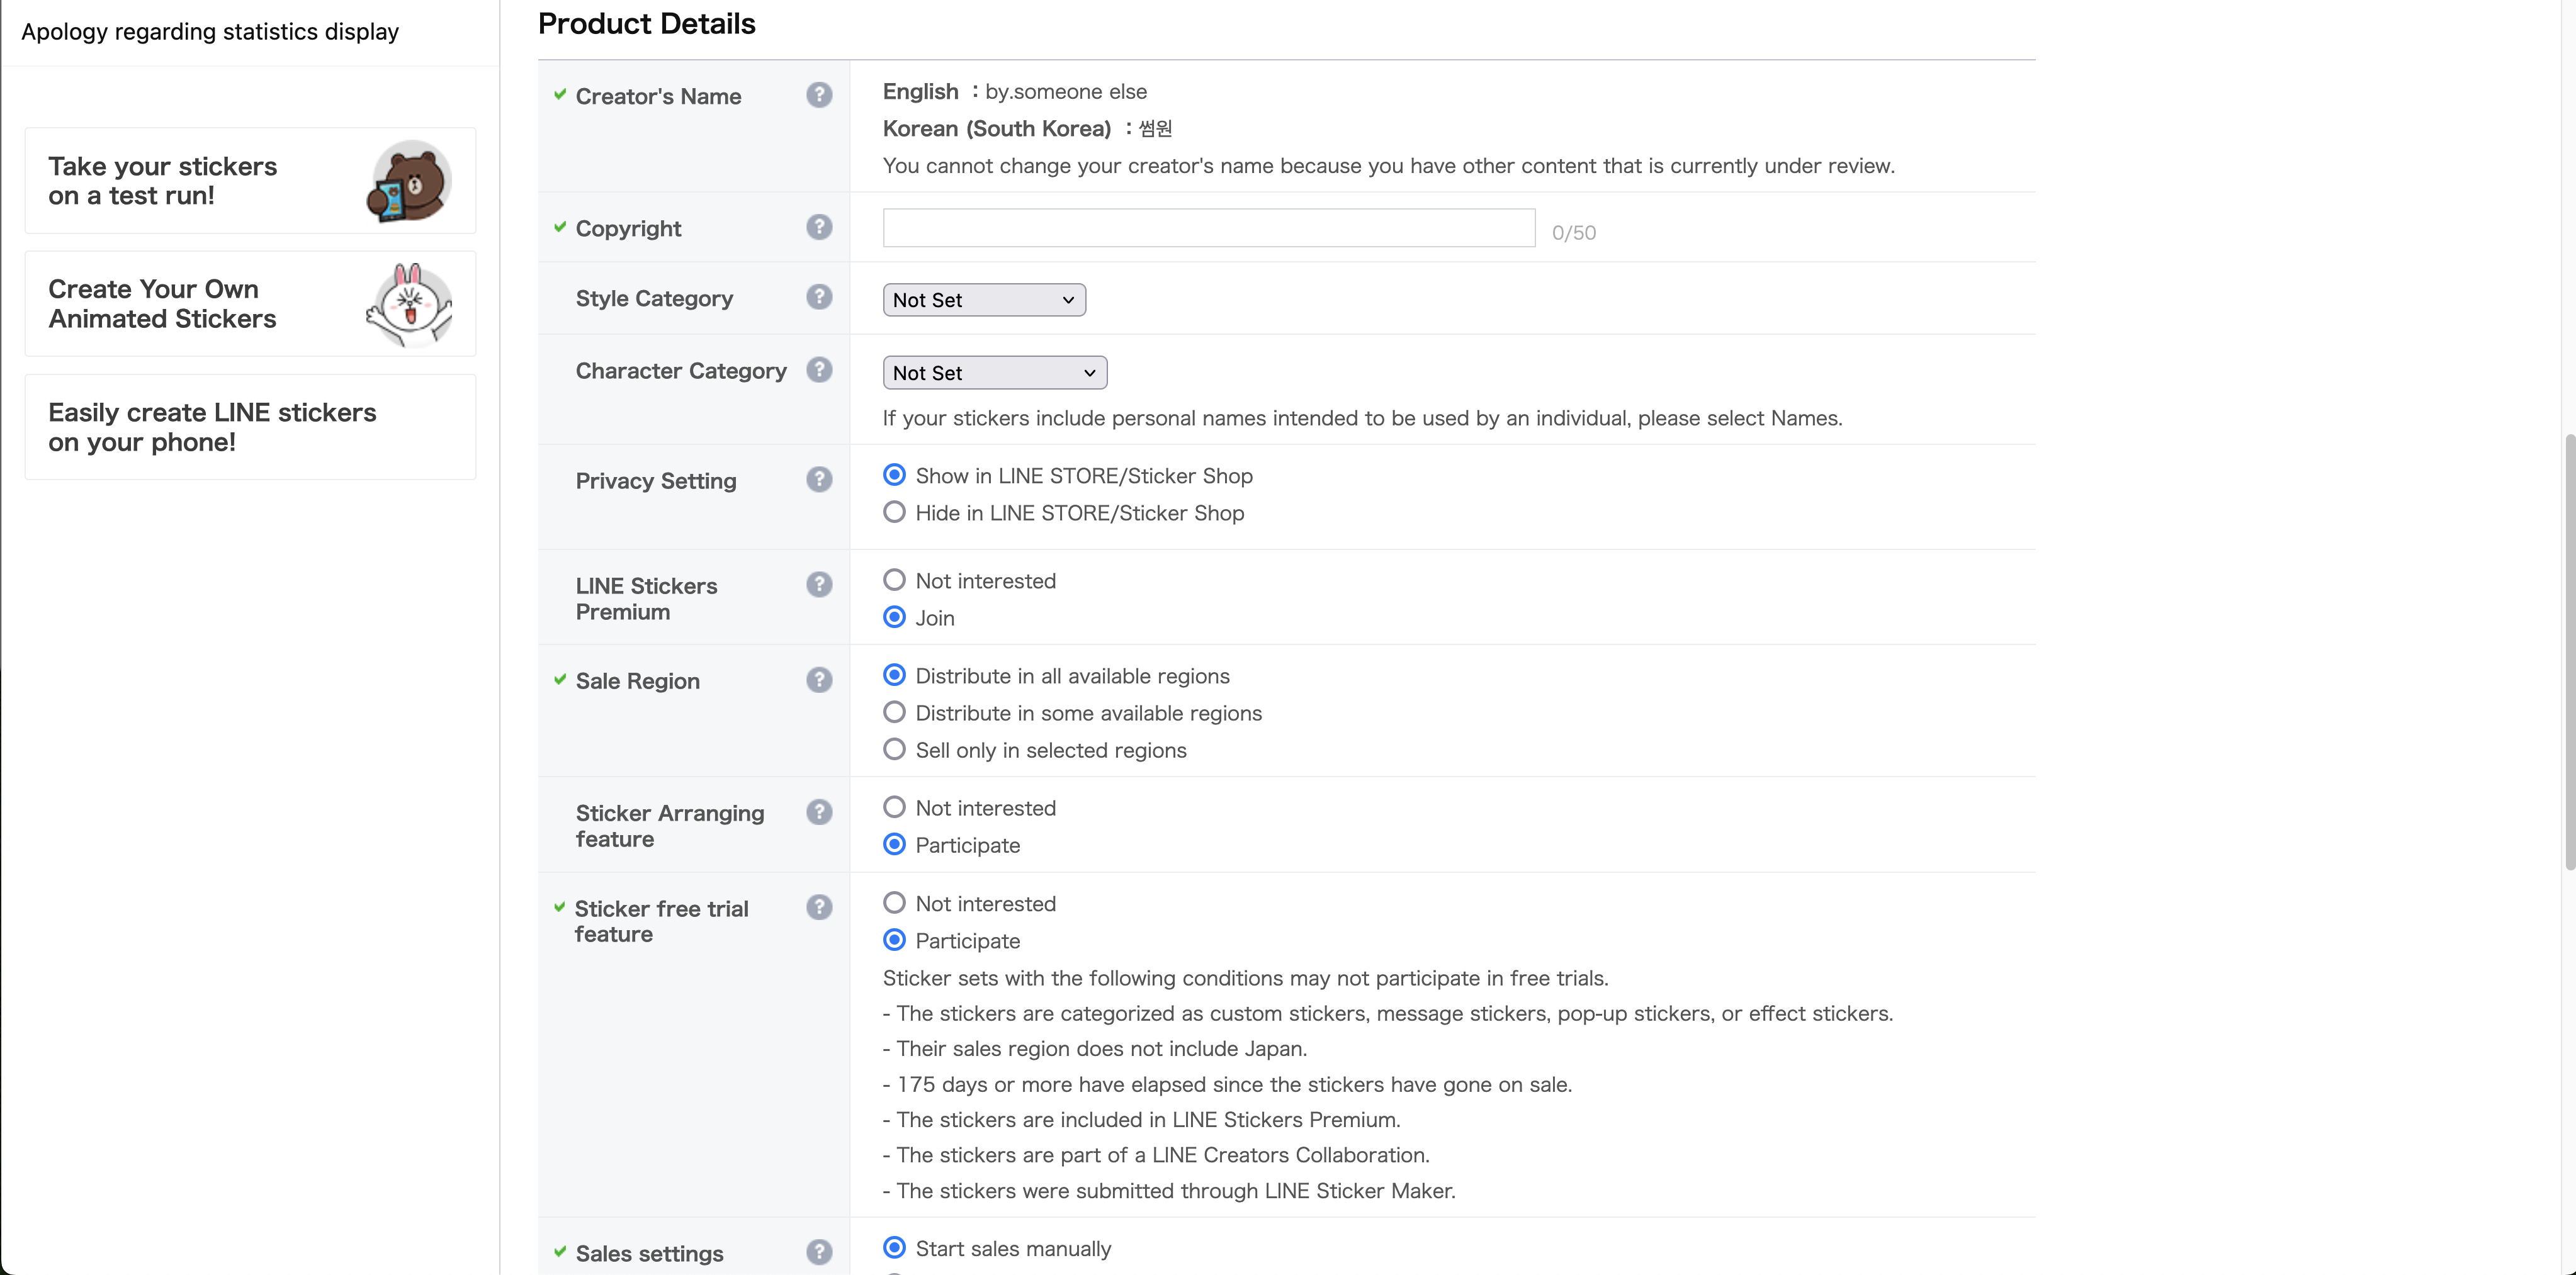
Task: Open the Character Category dropdown
Action: click(x=994, y=373)
